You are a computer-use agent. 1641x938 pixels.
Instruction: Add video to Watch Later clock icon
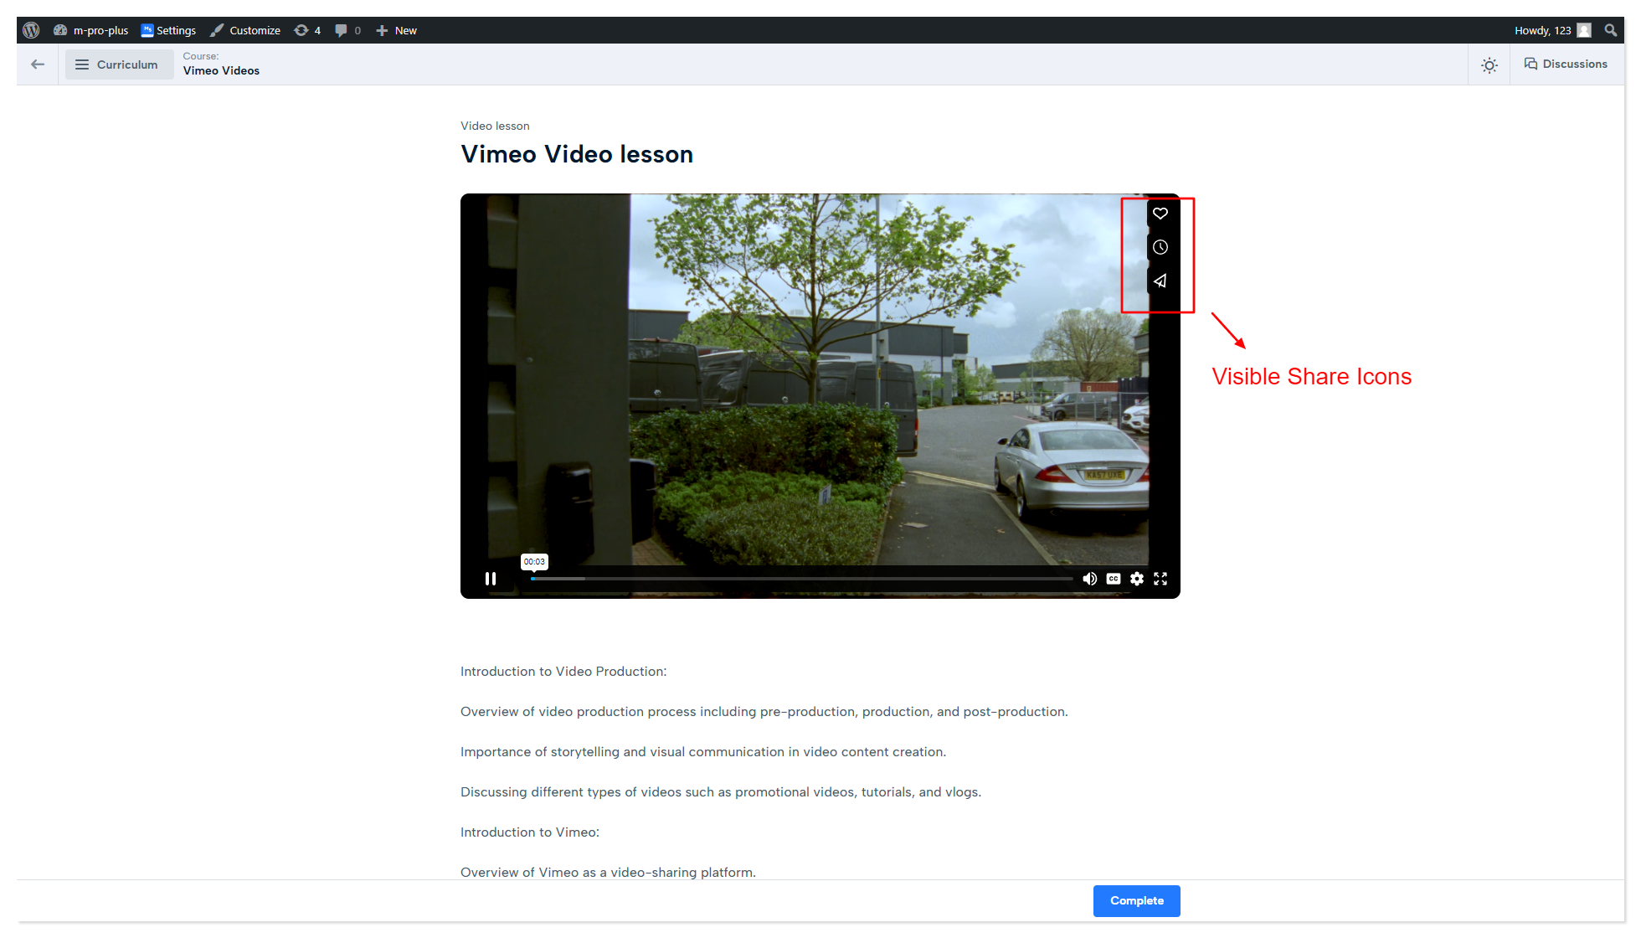click(1160, 247)
